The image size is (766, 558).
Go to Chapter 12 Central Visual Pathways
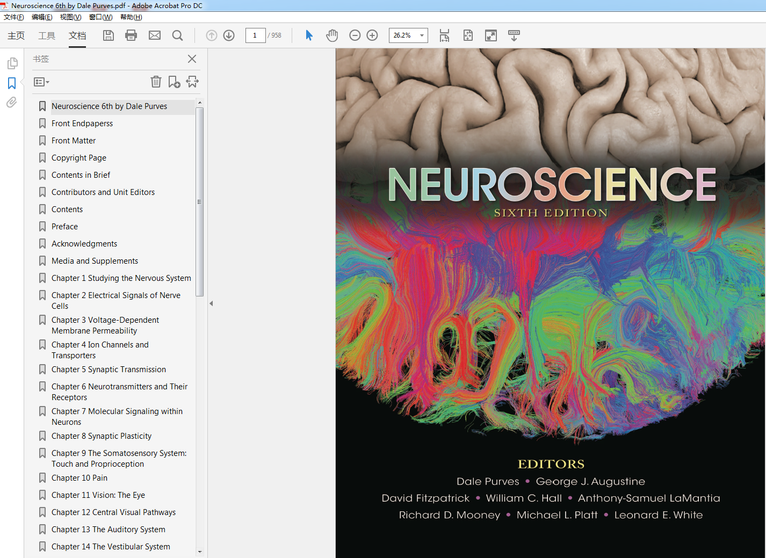[113, 512]
